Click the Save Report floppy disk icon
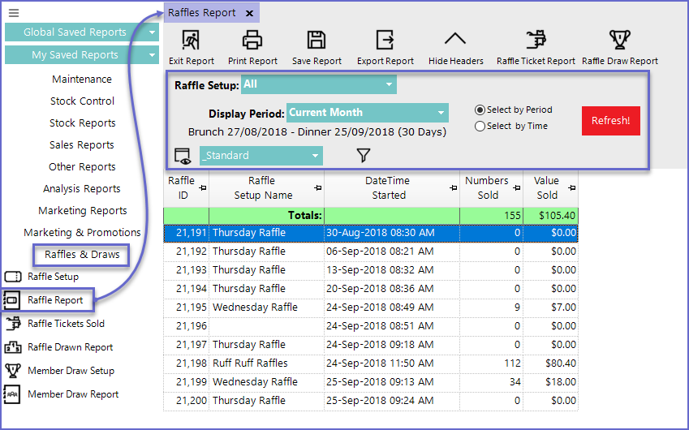689x430 pixels. [317, 41]
